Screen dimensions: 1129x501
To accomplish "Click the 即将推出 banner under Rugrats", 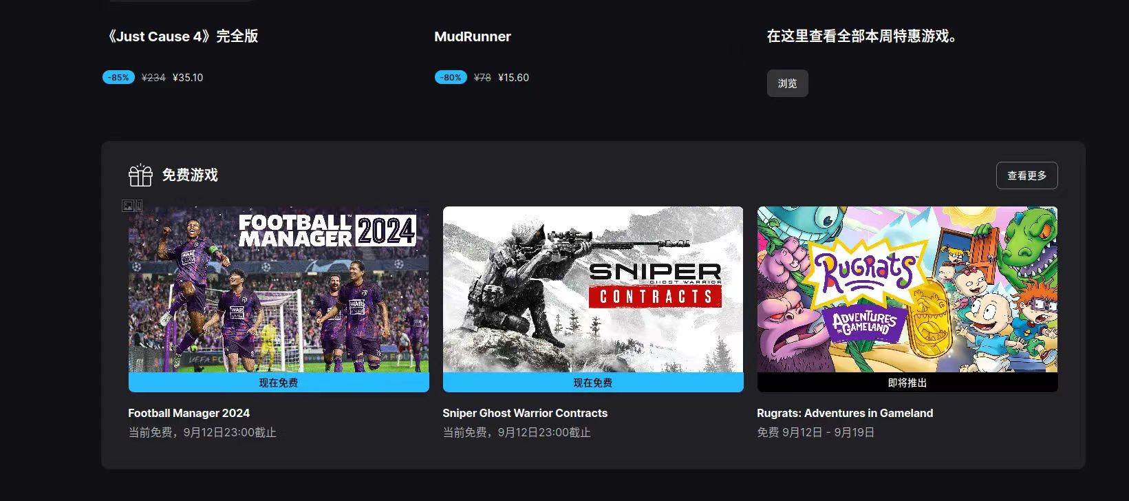I will pyautogui.click(x=907, y=383).
